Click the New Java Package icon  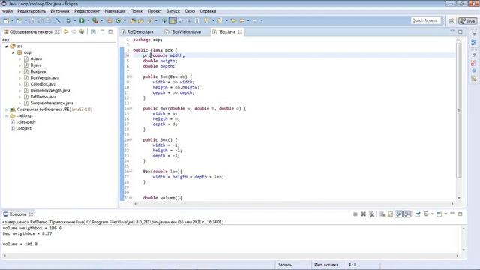[x=109, y=20]
